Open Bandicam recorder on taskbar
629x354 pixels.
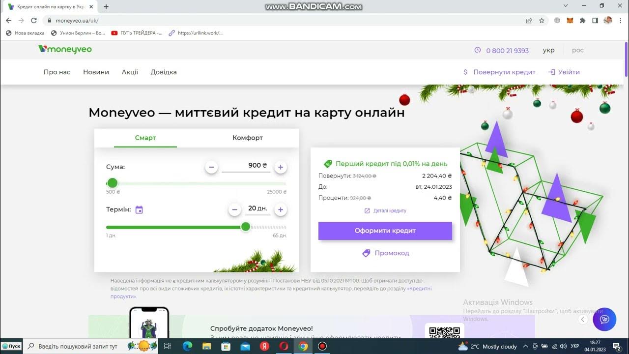click(322, 346)
